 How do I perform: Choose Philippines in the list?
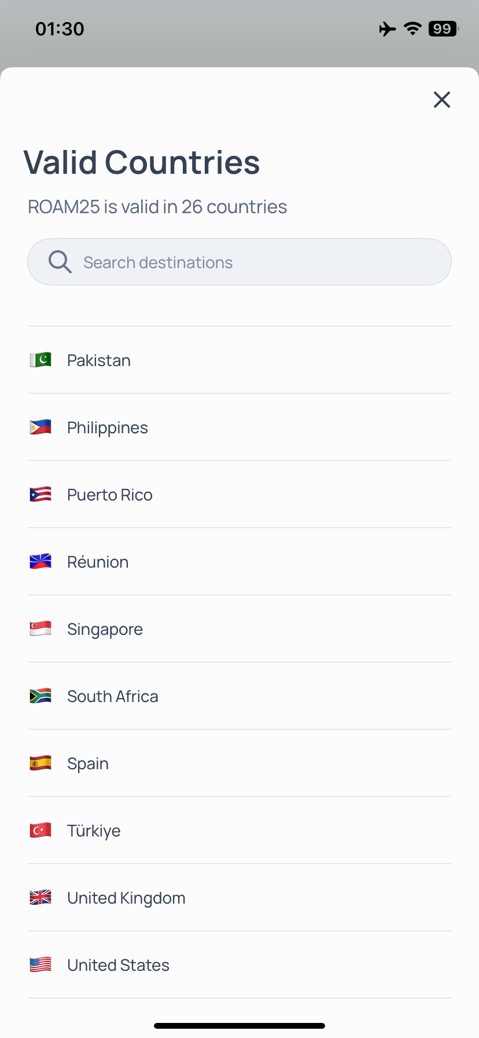pos(239,427)
